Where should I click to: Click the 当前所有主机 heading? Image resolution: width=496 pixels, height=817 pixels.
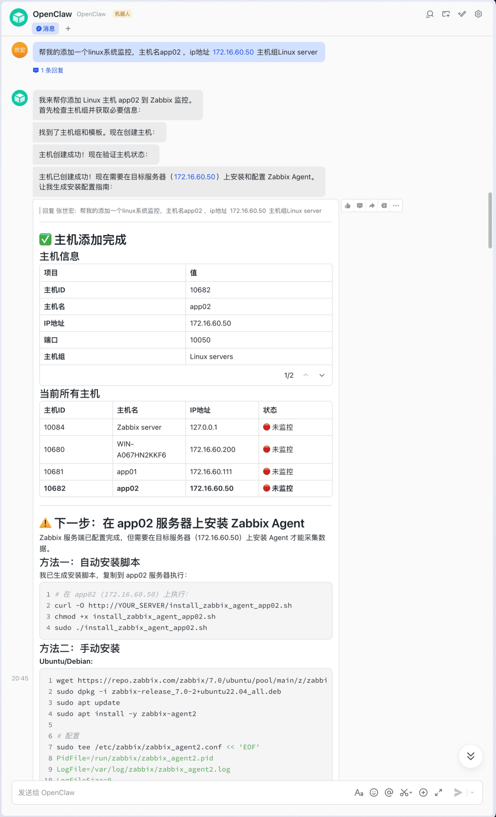(x=69, y=394)
